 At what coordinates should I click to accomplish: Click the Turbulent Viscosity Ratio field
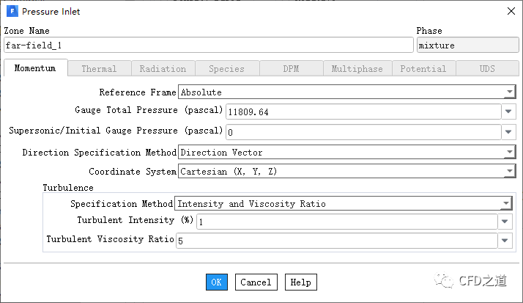[336, 241]
